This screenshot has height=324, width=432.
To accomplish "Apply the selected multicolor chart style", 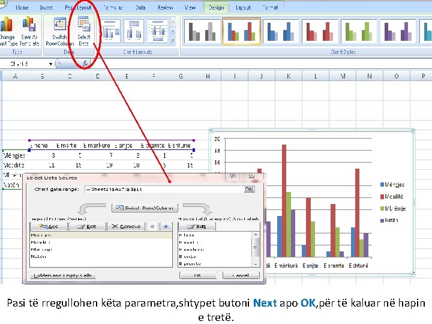I will tap(241, 31).
